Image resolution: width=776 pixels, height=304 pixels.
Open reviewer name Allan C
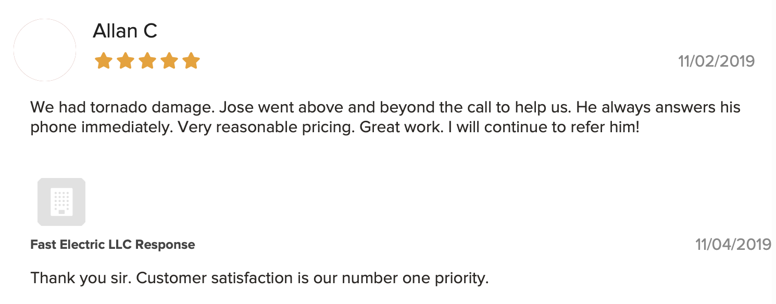tap(125, 31)
